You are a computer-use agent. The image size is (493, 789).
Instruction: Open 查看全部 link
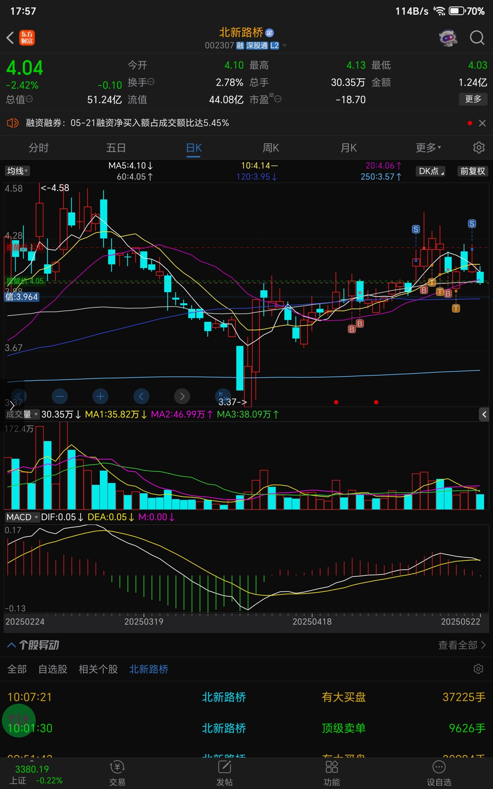(x=462, y=645)
